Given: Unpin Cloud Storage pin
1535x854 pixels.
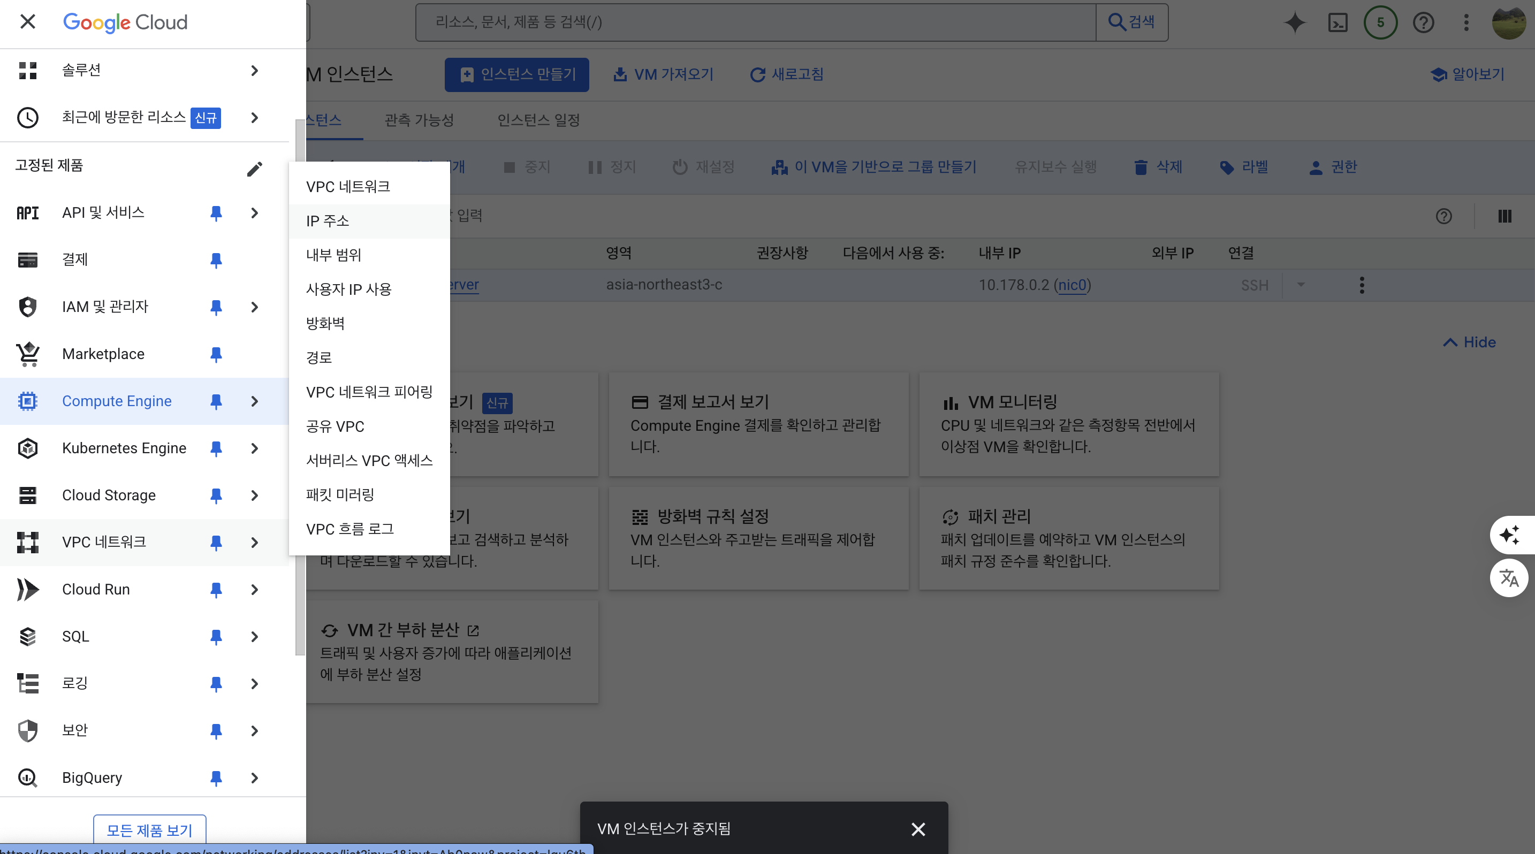Looking at the screenshot, I should (x=216, y=495).
